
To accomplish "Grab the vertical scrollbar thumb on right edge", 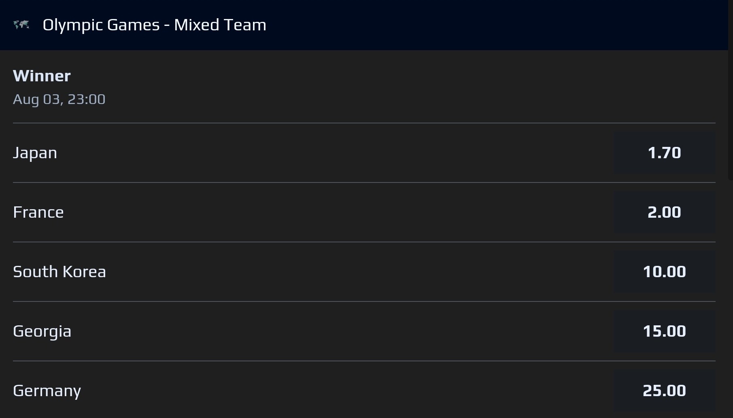I will pos(731,90).
